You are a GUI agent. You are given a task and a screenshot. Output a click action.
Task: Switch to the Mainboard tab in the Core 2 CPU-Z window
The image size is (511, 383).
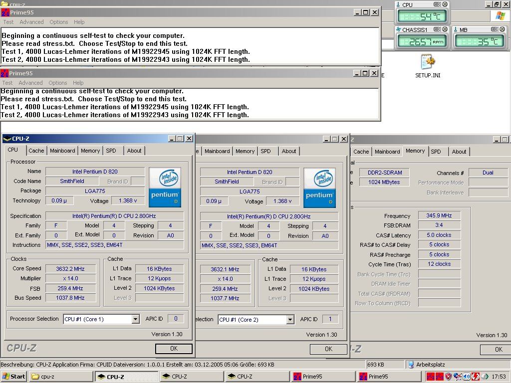point(218,151)
